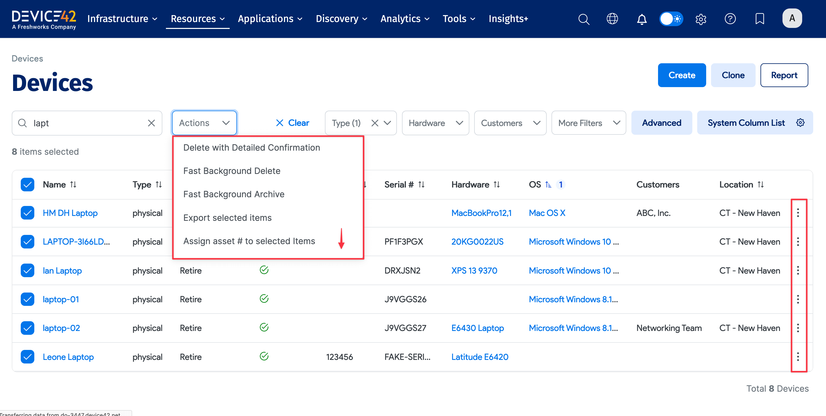Open the kebab menu for Leone Laptop row
826x416 pixels.
798,357
